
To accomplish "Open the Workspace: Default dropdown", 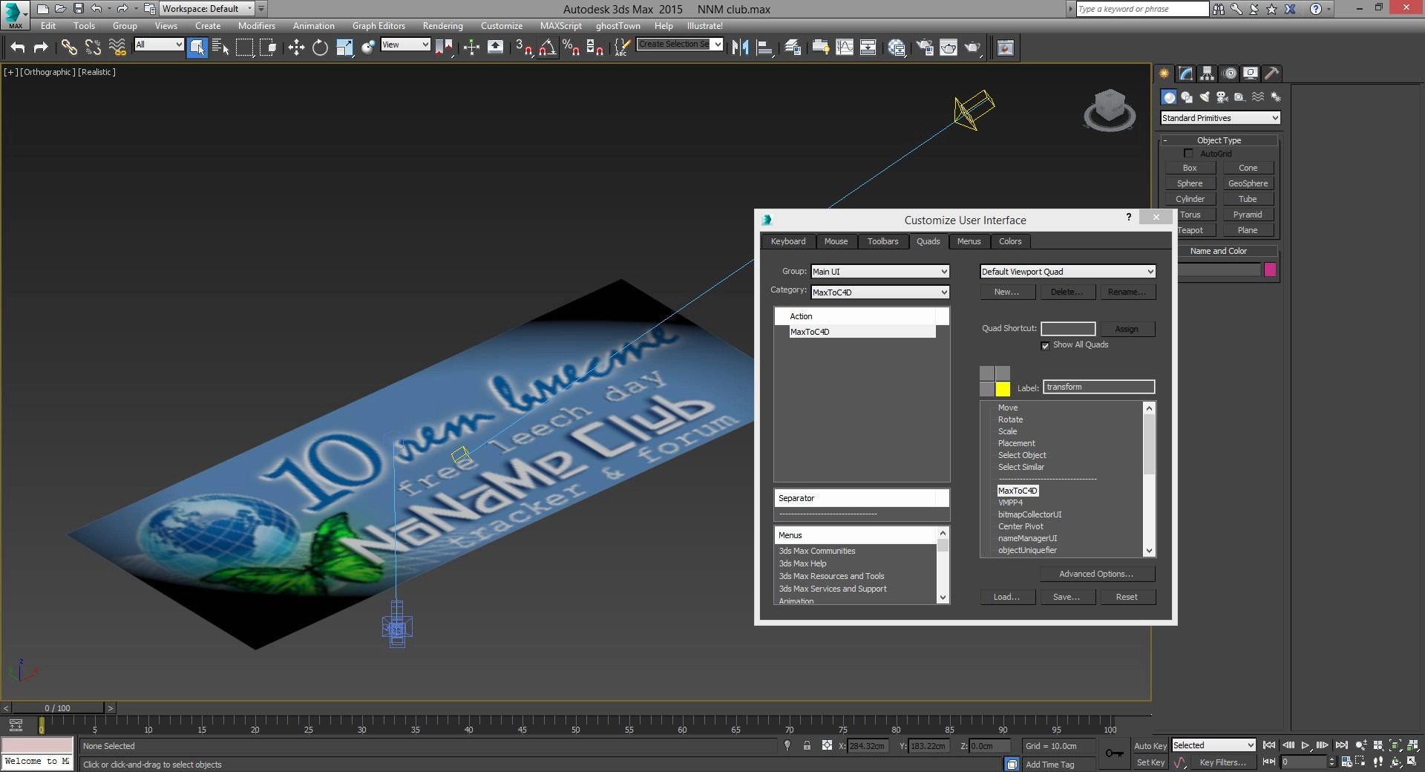I will point(208,9).
